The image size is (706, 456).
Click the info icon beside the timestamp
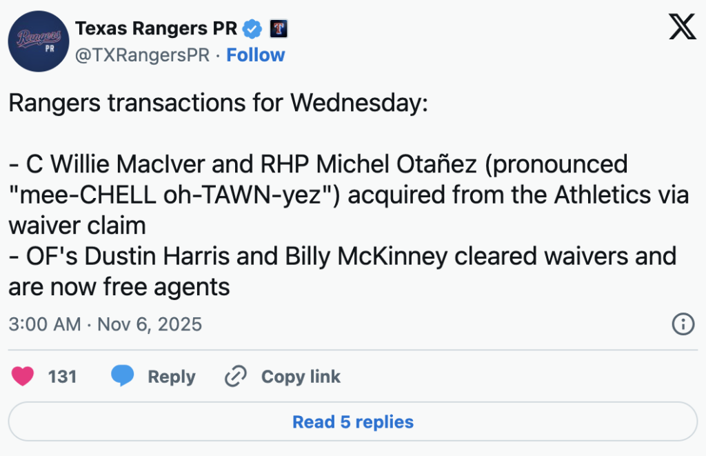click(x=683, y=324)
